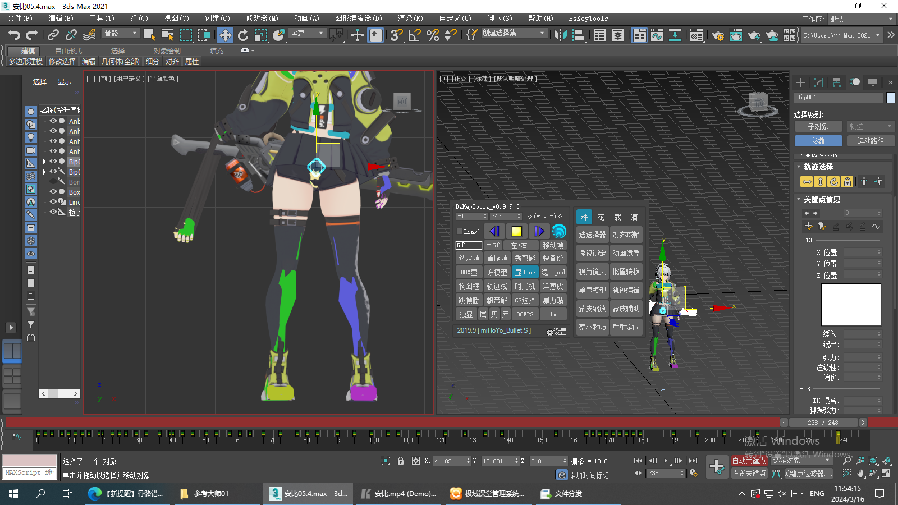Toggle the 显Bone button in BsKeyTools
The height and width of the screenshot is (505, 898).
[x=525, y=272]
